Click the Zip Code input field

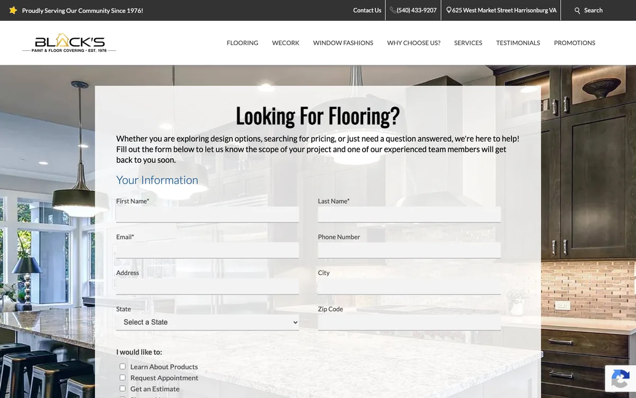(409, 322)
